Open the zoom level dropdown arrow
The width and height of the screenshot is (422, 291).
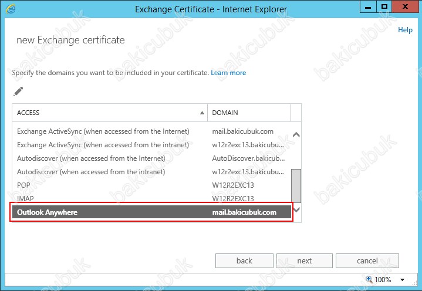tap(403, 280)
